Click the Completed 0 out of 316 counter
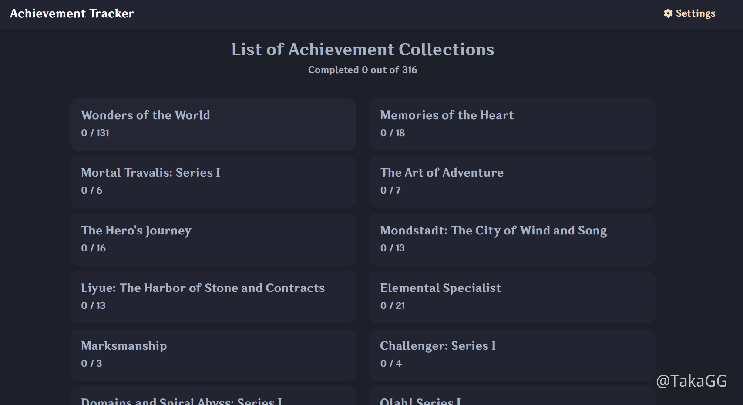 pos(363,70)
